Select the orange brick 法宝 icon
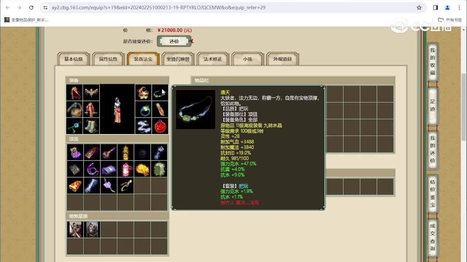The image size is (467, 262). coord(75,186)
